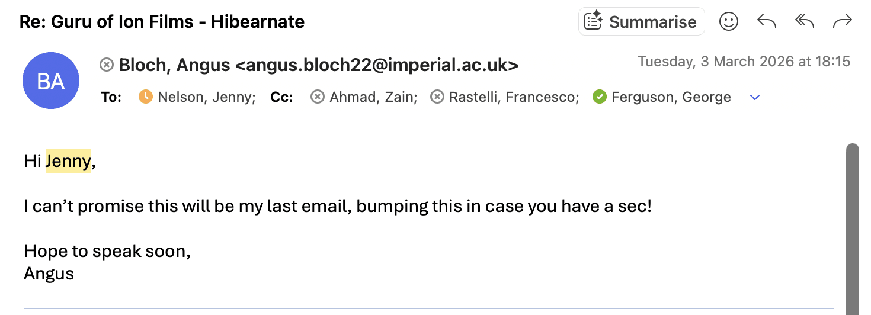This screenshot has height=315, width=871.
Task: Click Cc recipient Ferguson, George
Action: click(671, 97)
